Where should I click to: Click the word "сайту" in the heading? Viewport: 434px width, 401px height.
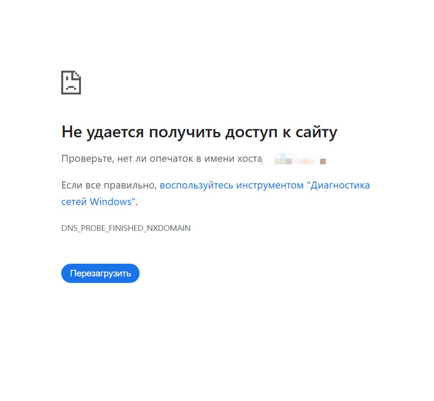pyautogui.click(x=316, y=133)
